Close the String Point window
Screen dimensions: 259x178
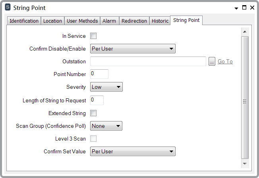(x=252, y=8)
